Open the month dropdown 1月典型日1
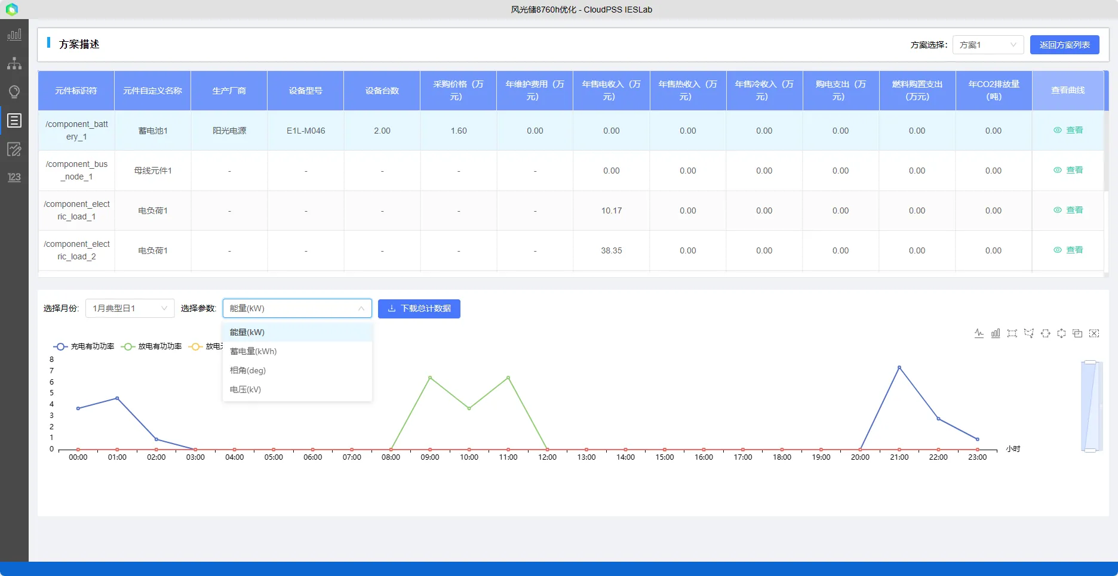 tap(130, 308)
